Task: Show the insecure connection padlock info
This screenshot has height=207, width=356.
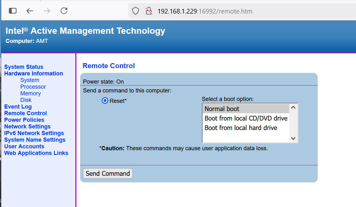Action: (149, 11)
